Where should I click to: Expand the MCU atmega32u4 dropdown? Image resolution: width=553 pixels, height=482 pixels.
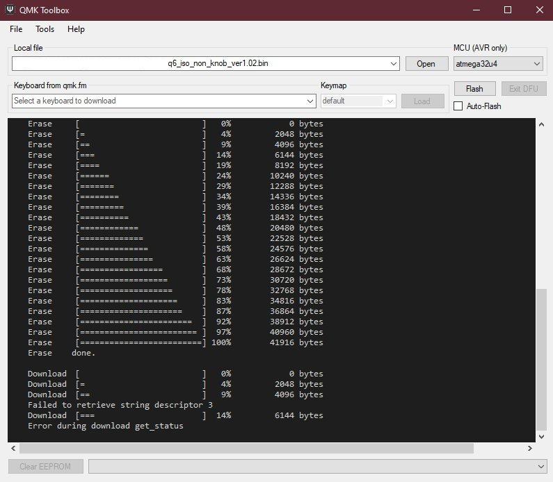point(537,64)
